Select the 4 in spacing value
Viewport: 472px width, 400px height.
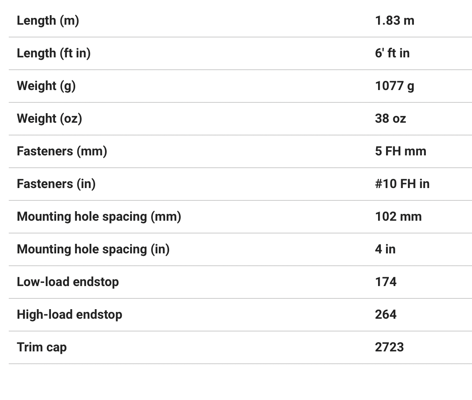385,249
